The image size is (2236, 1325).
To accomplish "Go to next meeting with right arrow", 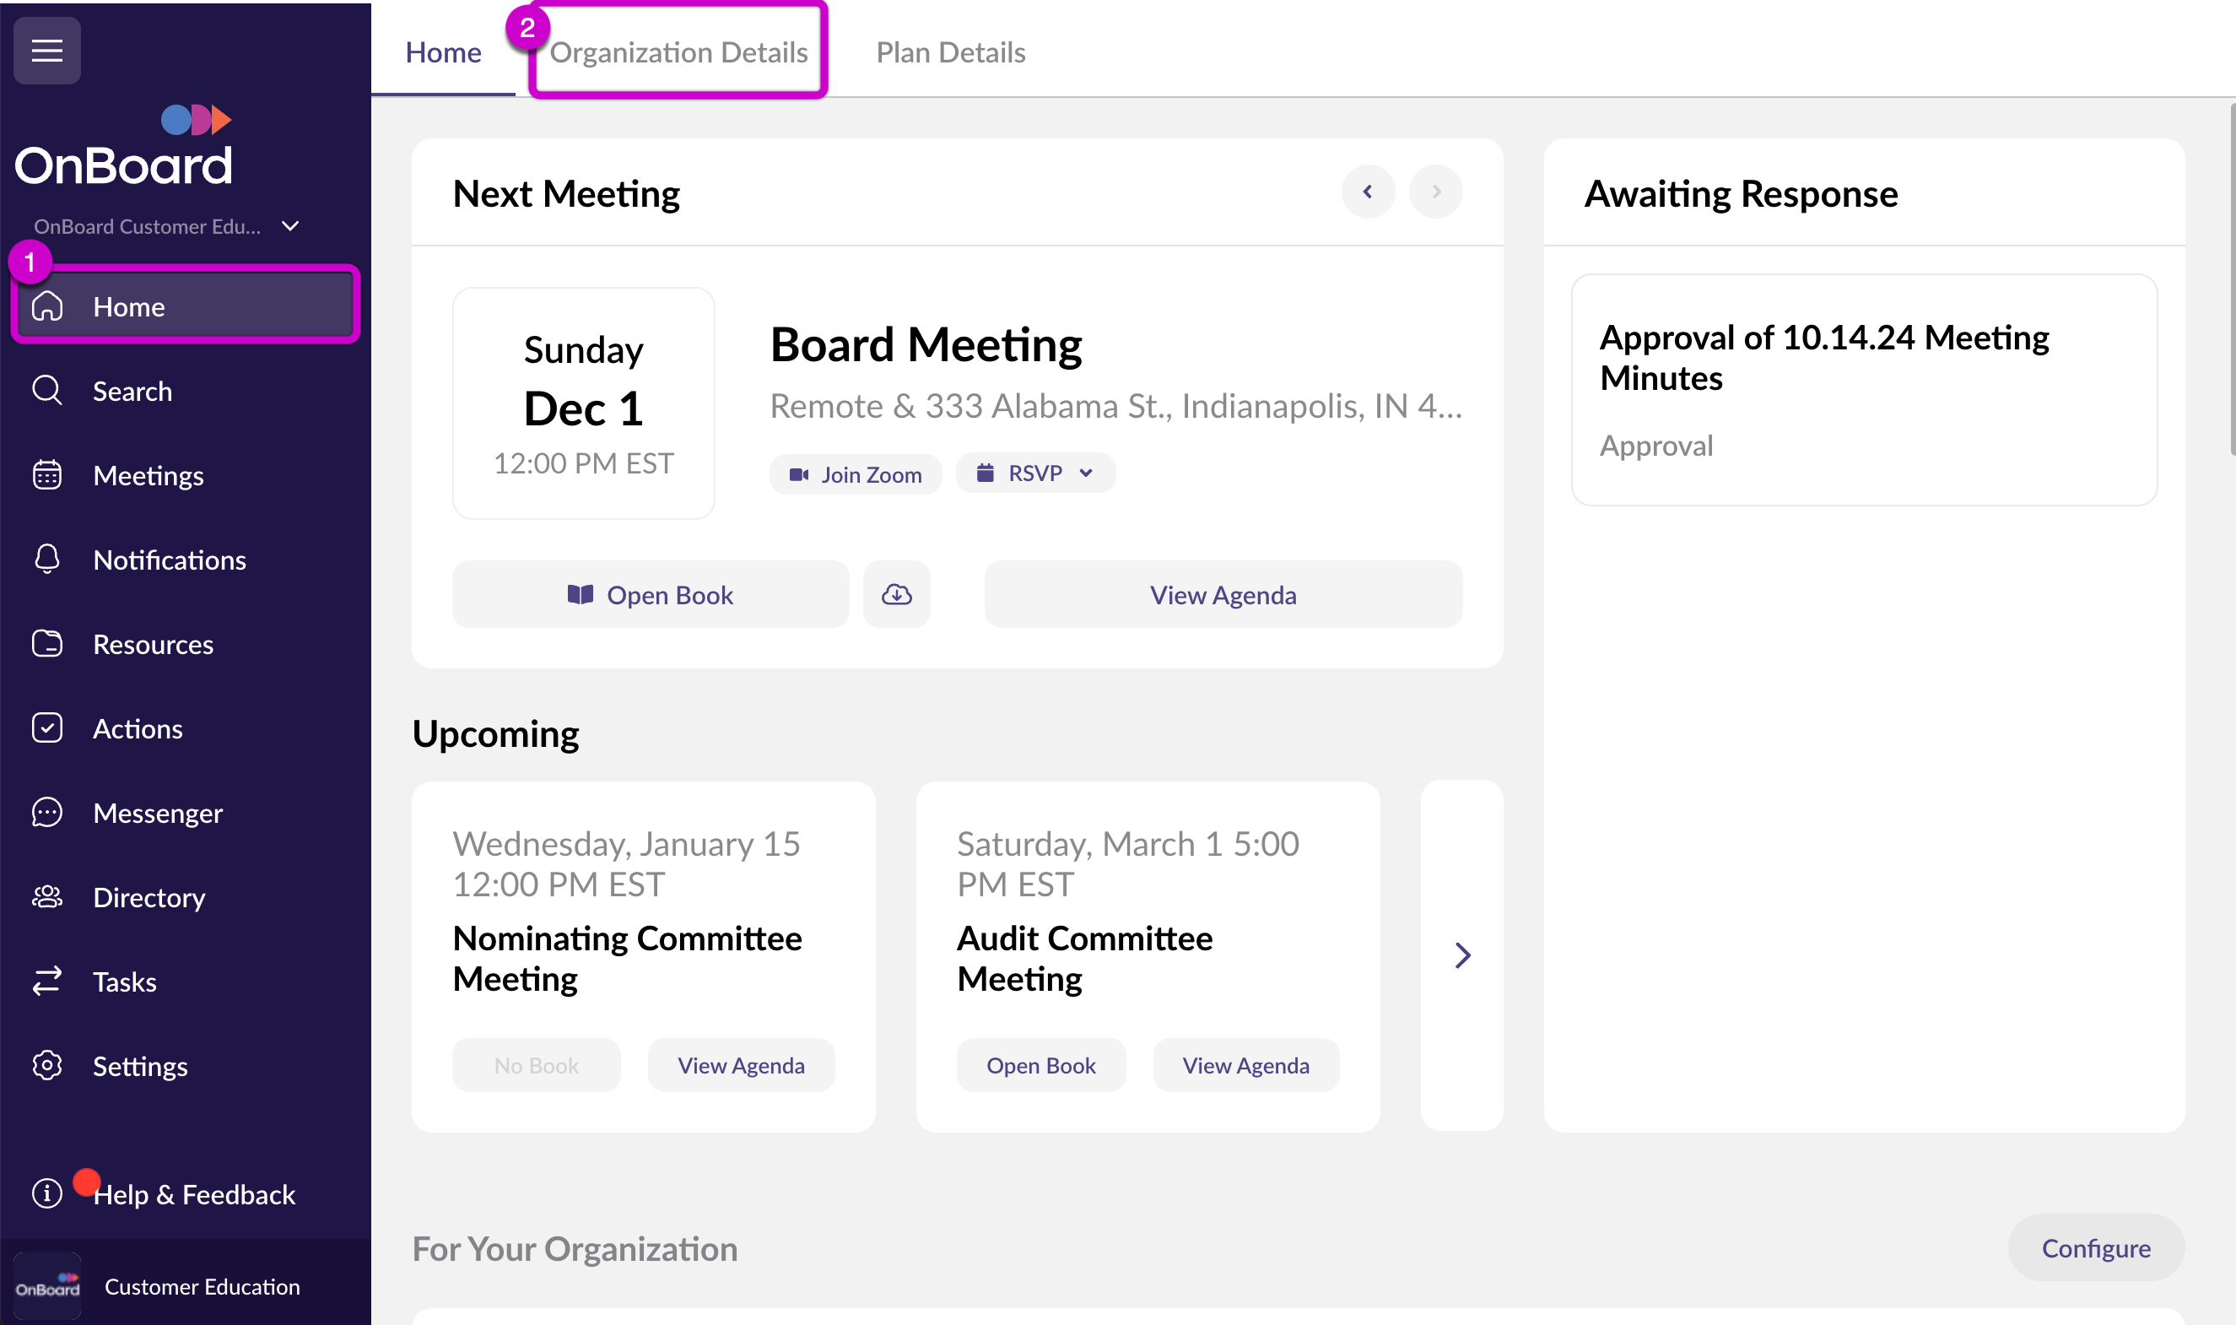I will click(x=1435, y=191).
